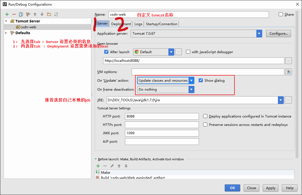Click the Apply button
Image resolution: width=302 pixels, height=195 pixels.
coord(271,188)
